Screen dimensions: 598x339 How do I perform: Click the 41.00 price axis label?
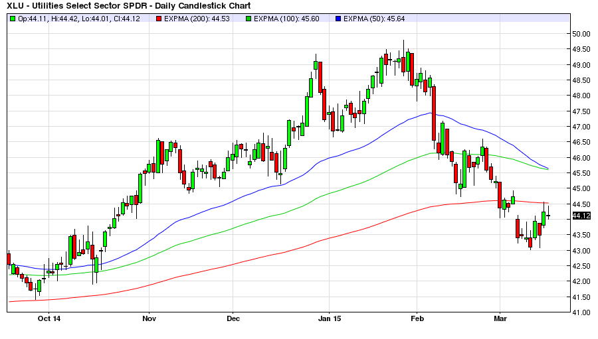click(x=581, y=312)
